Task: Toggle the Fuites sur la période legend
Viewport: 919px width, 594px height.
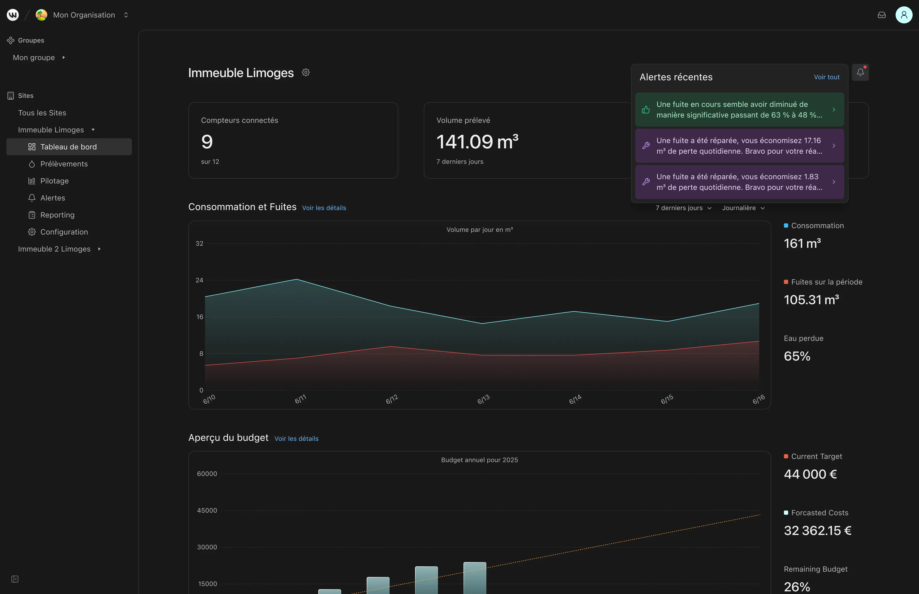Action: (823, 282)
